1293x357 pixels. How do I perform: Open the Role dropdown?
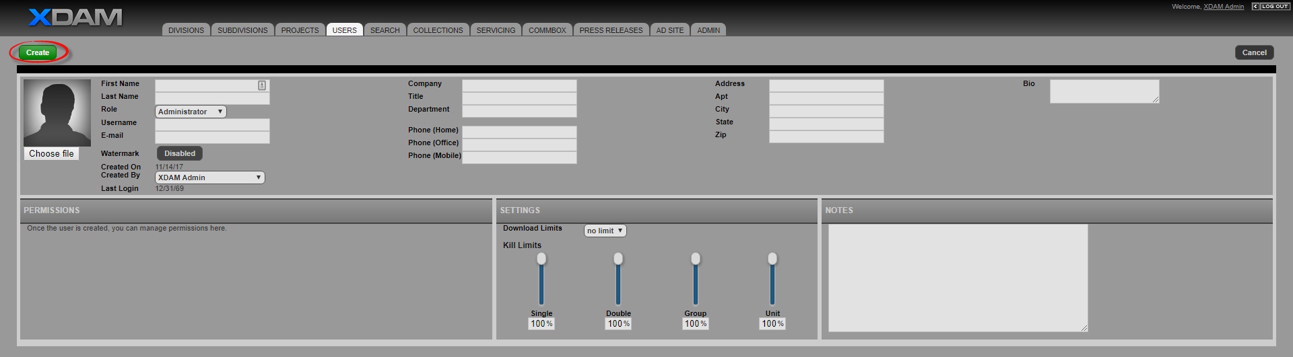[191, 112]
